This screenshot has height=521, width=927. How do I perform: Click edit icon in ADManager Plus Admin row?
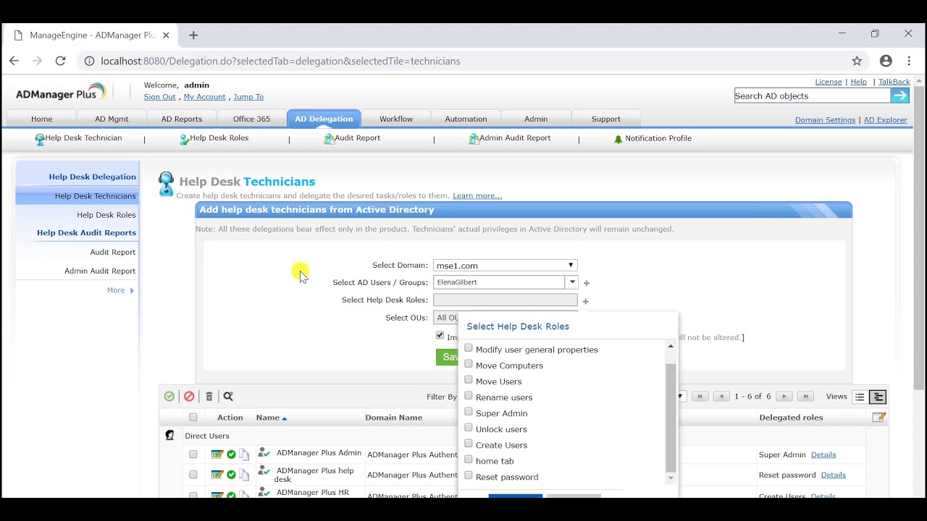(217, 454)
